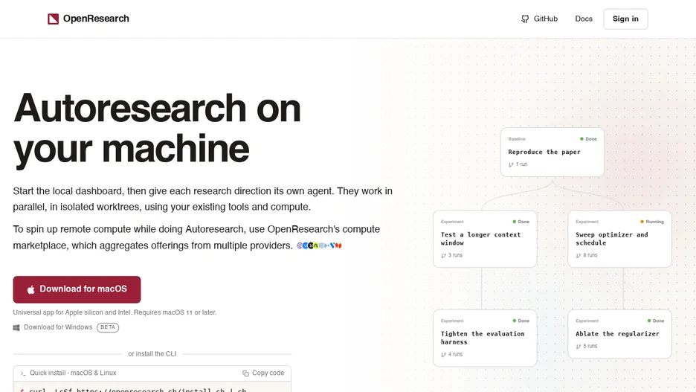The width and height of the screenshot is (696, 392).
Task: Click the BETA badge
Action: (x=108, y=327)
